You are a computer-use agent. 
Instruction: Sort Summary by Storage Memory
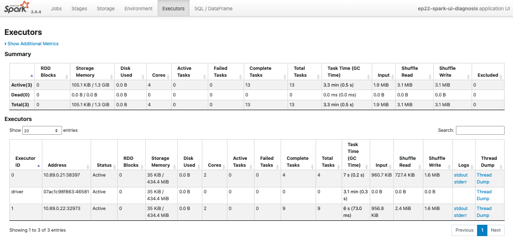92,72
